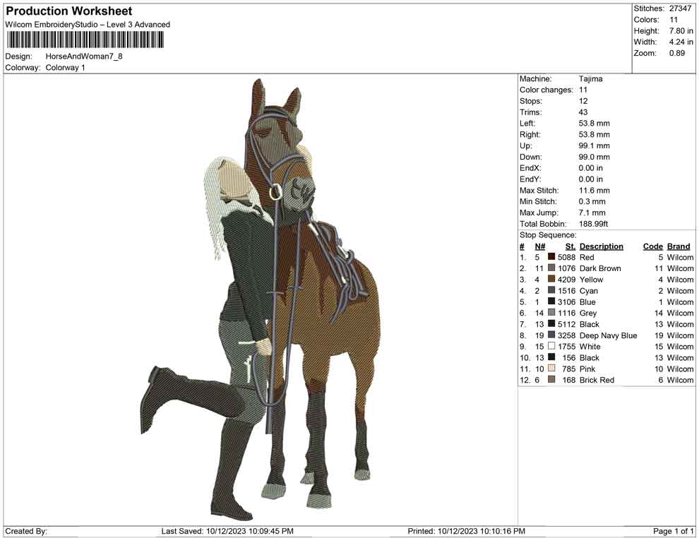
Task: Click the Created By field
Action: (25, 530)
